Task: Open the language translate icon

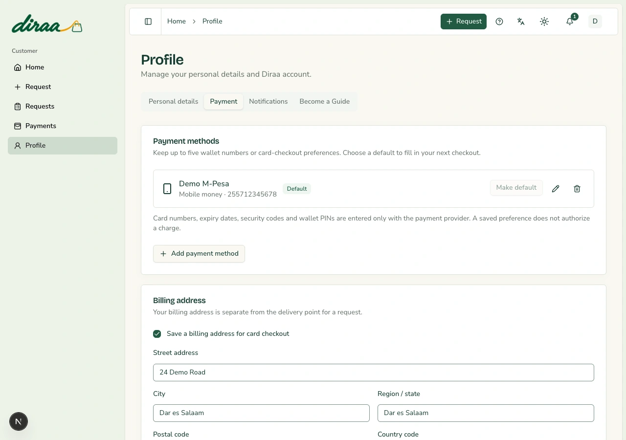Action: pyautogui.click(x=521, y=22)
